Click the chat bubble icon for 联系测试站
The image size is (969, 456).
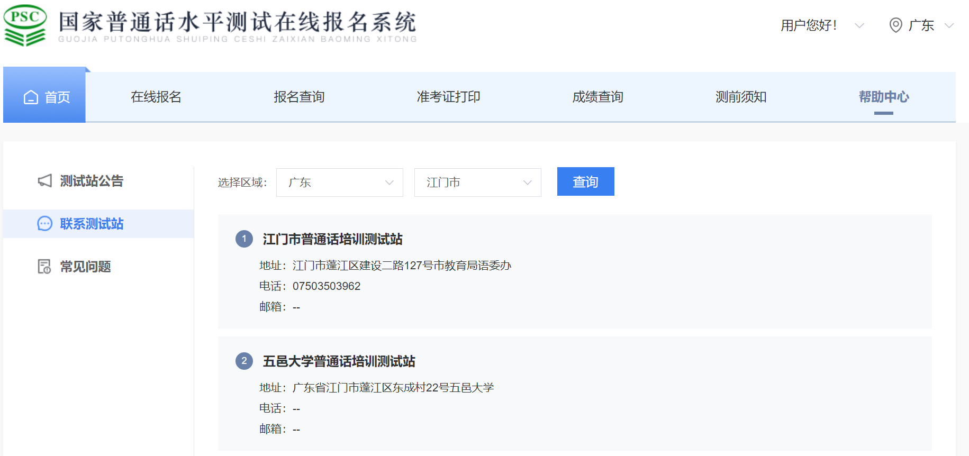pyautogui.click(x=45, y=224)
